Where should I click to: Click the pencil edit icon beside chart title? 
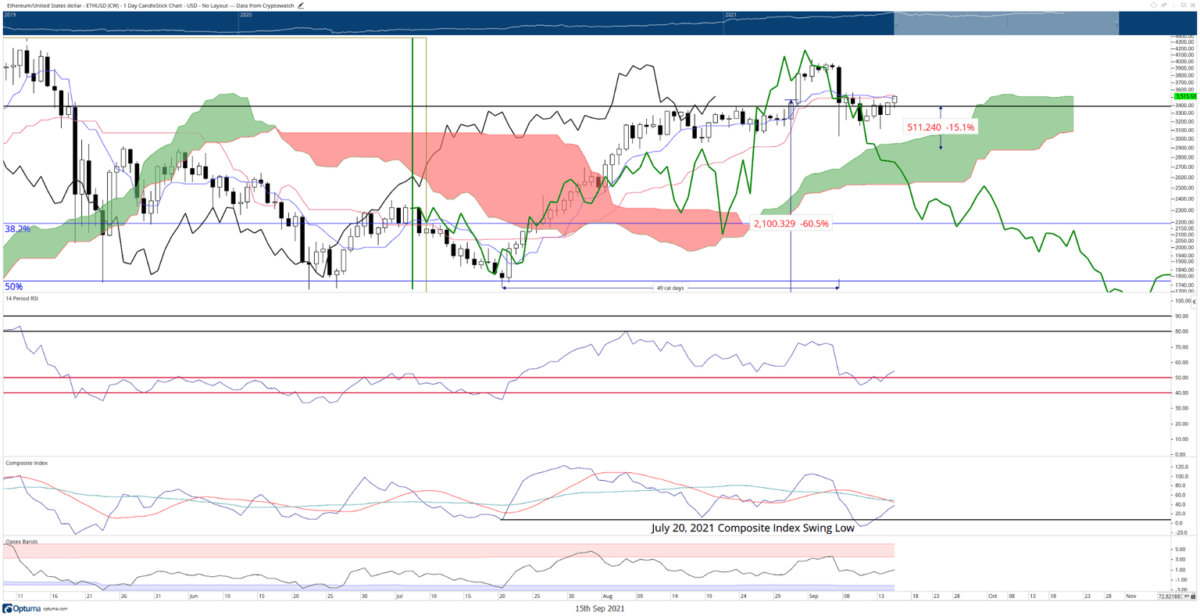[301, 5]
